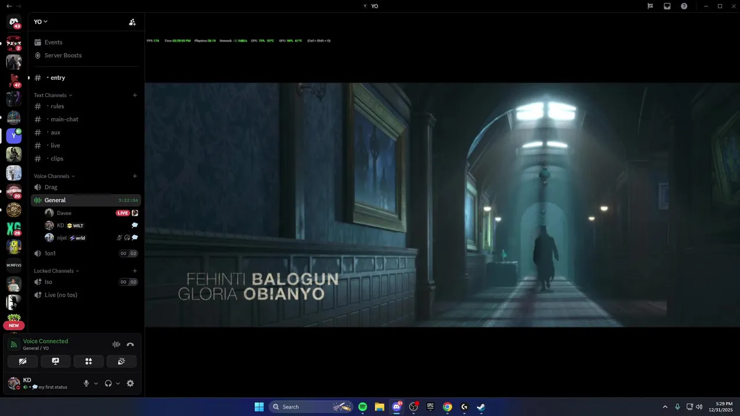The height and width of the screenshot is (416, 740).
Task: Toggle noise suppression waveform icon
Action: point(116,344)
